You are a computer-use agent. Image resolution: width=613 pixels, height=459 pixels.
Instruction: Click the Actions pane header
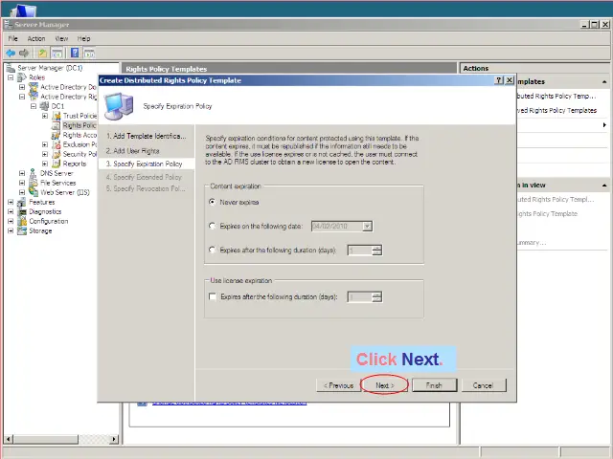pos(534,68)
